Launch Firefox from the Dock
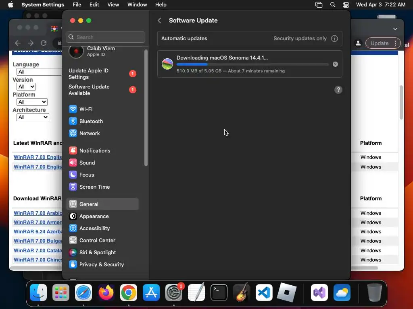 click(106, 293)
